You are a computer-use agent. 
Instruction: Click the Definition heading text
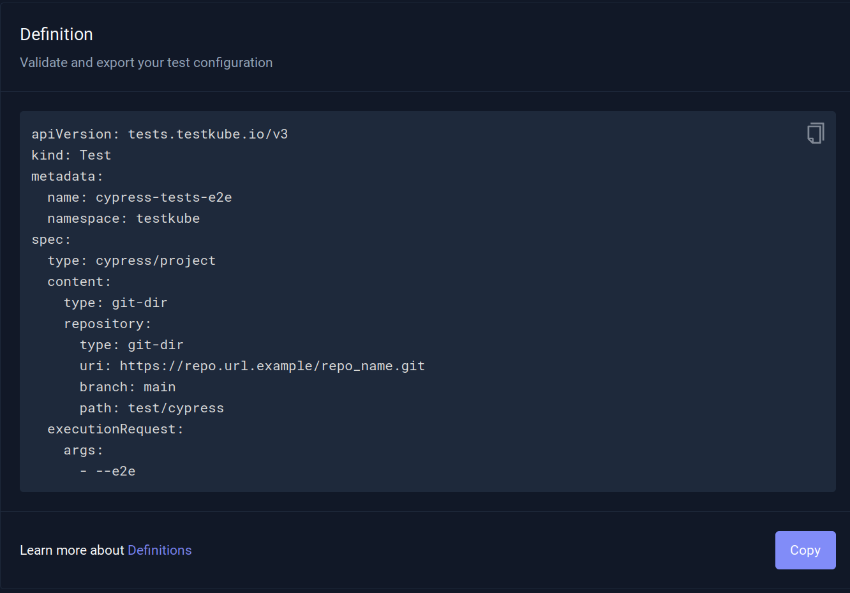(56, 34)
